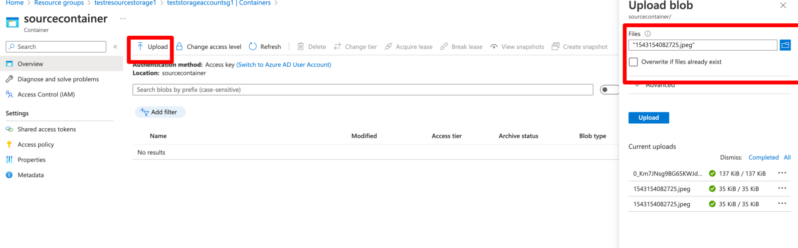Image resolution: width=798 pixels, height=248 pixels.
Task: Toggle the switch next to blob search
Action: (x=608, y=90)
